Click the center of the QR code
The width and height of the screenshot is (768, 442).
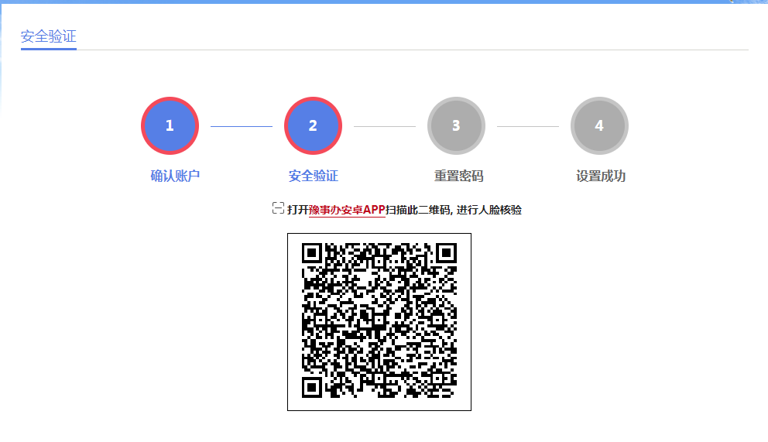click(379, 321)
